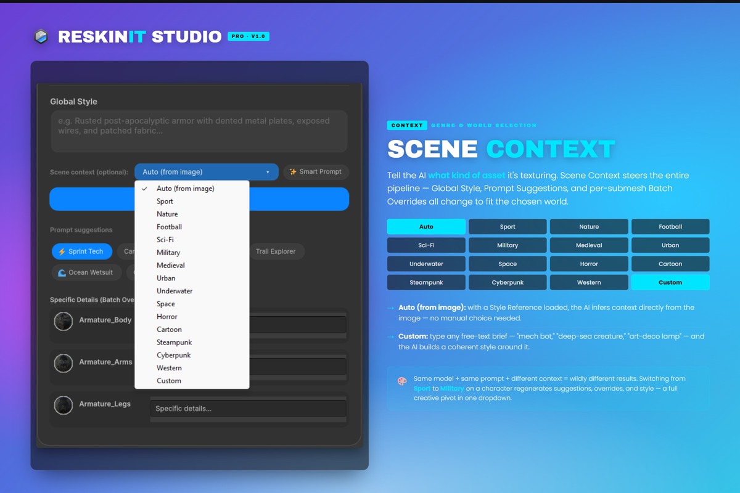
Task: Click the Armature_Arms thumbnail
Action: click(63, 363)
